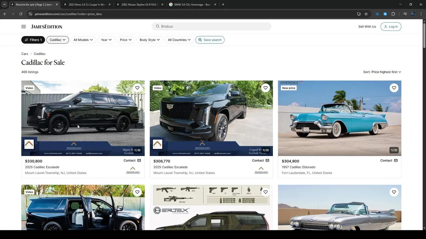426x239 pixels.
Task: Click the site information icon in address bar
Action: (x=30, y=14)
